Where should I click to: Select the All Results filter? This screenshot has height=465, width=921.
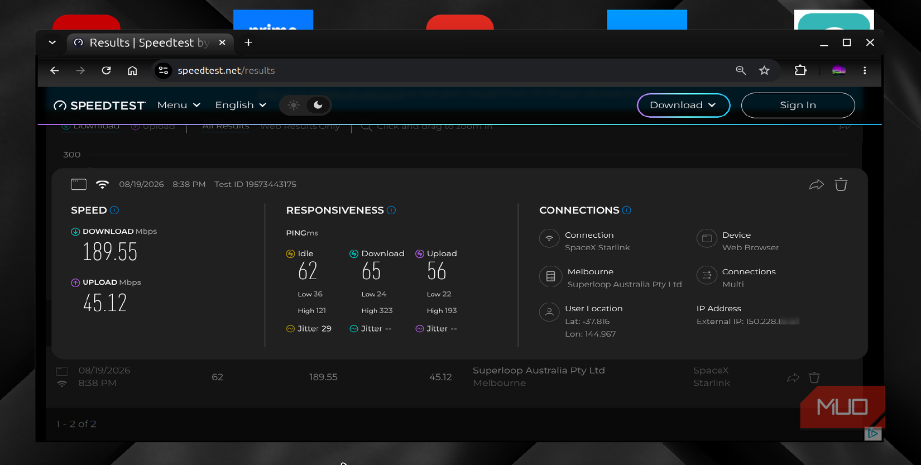226,126
